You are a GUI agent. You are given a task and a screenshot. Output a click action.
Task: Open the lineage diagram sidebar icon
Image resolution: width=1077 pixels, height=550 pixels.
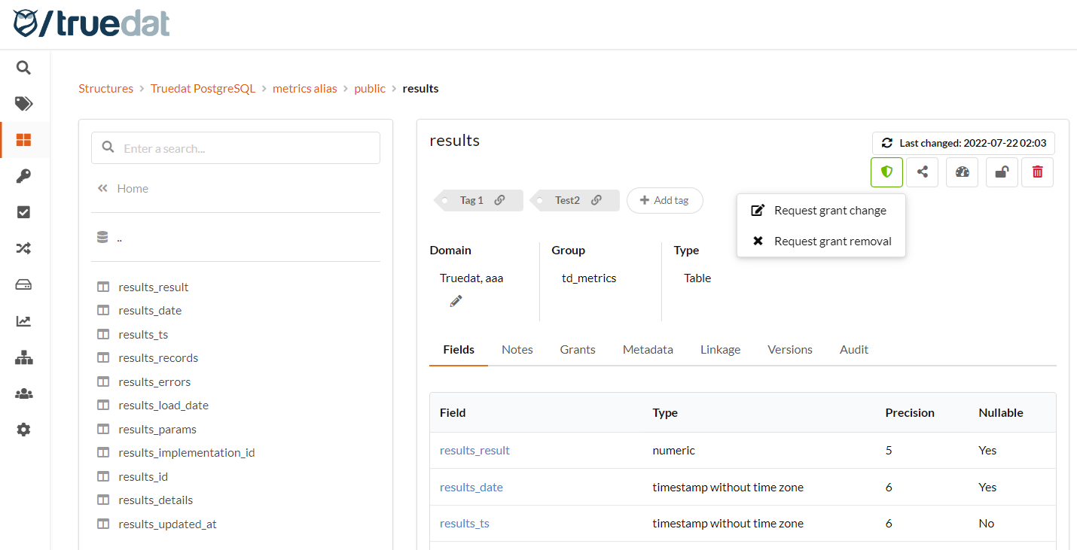(23, 357)
